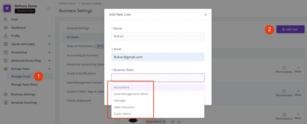Open the Business Roles dropdown field
307x124 pixels.
click(x=158, y=78)
